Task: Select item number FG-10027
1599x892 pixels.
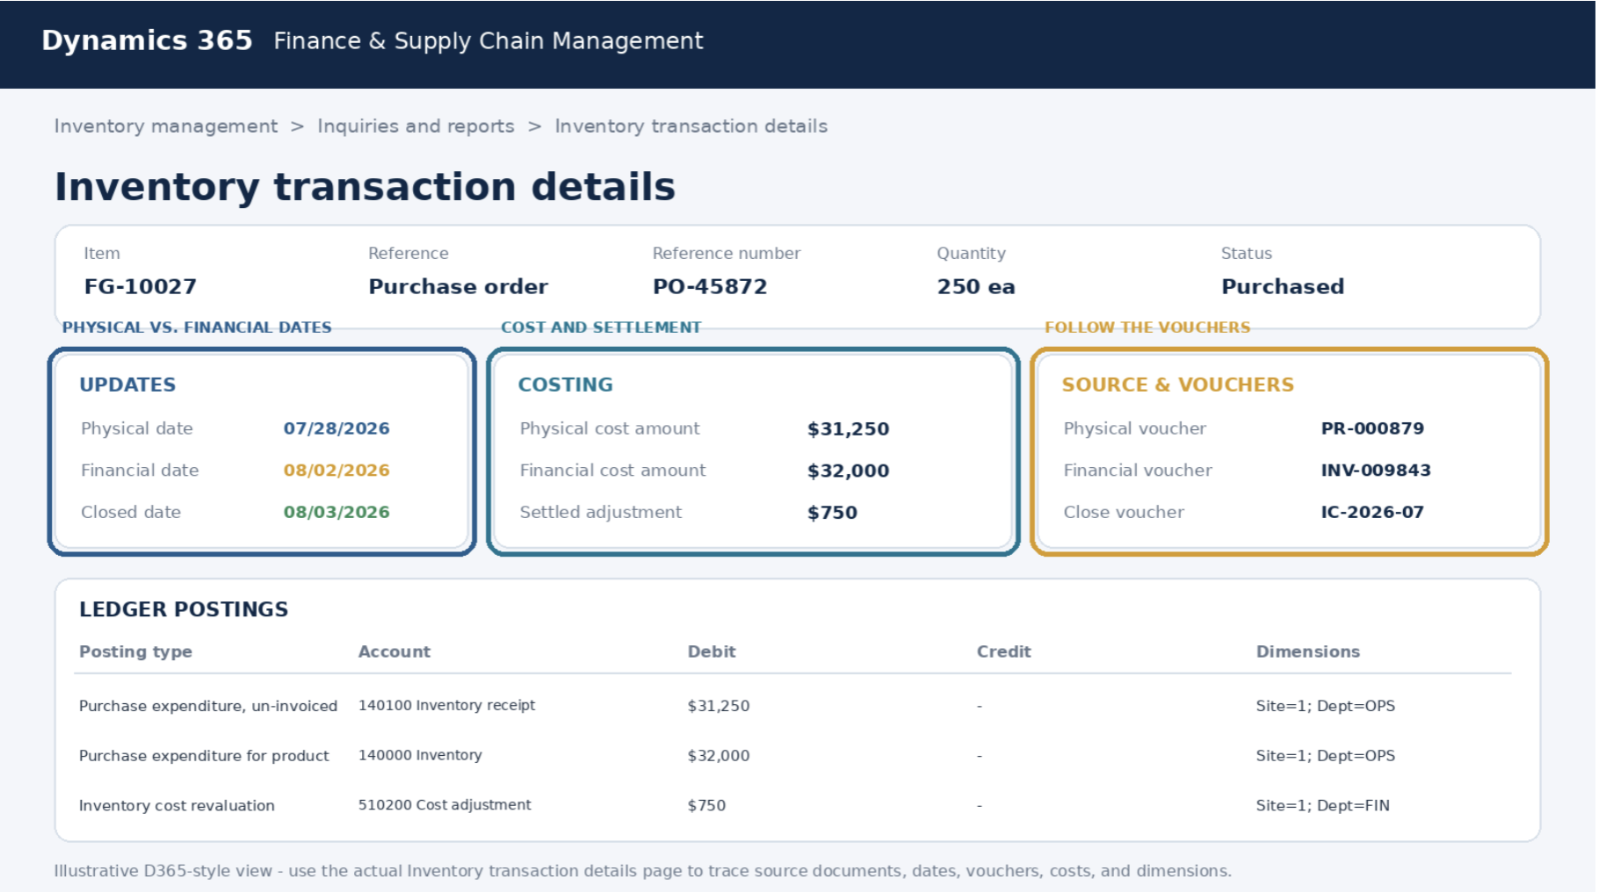Action: [x=141, y=286]
